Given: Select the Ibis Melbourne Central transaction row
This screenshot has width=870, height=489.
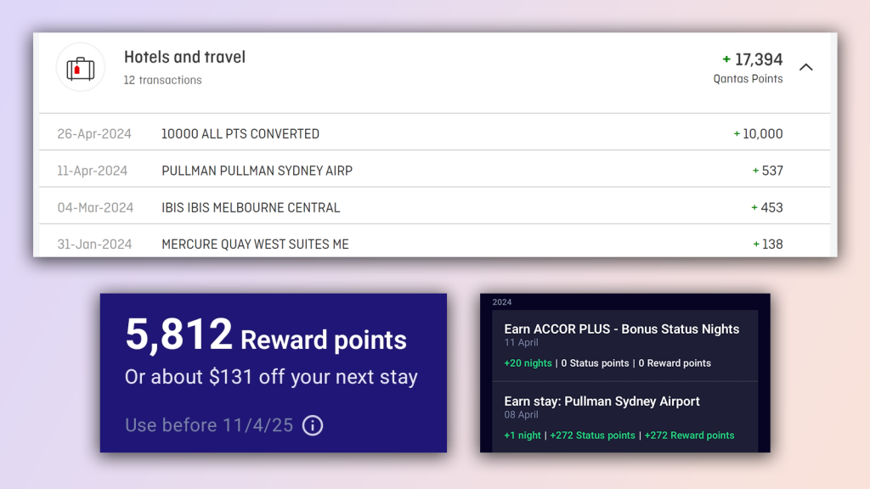Looking at the screenshot, I should tap(434, 207).
